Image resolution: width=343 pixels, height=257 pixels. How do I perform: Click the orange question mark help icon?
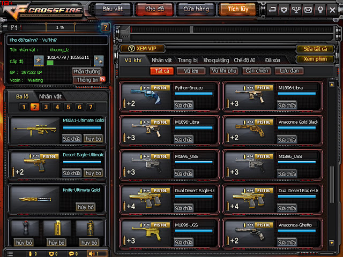coord(105,27)
